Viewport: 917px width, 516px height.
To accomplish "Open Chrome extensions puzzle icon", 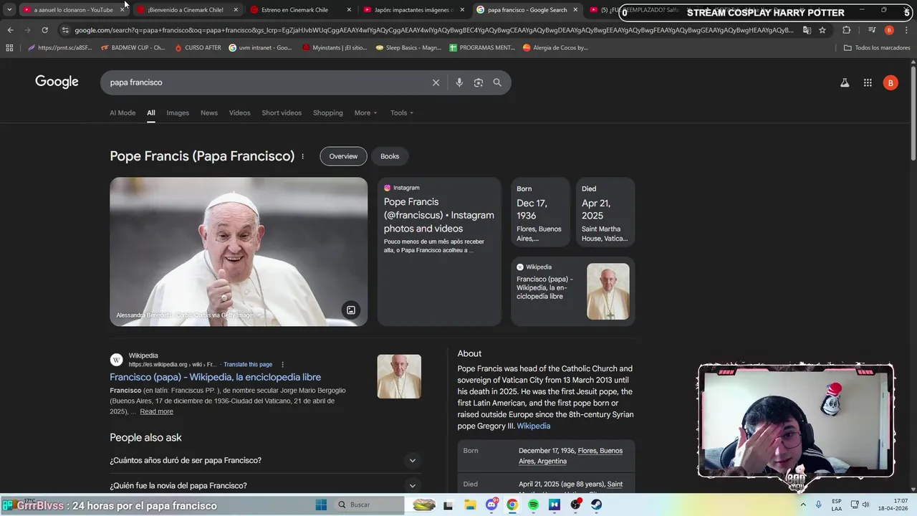I will 846,30.
